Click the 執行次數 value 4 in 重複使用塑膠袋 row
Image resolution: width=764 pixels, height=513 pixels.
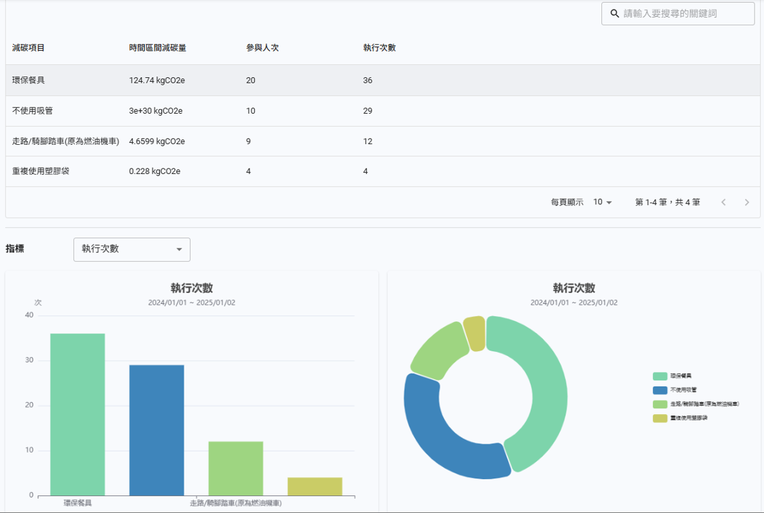click(x=365, y=171)
